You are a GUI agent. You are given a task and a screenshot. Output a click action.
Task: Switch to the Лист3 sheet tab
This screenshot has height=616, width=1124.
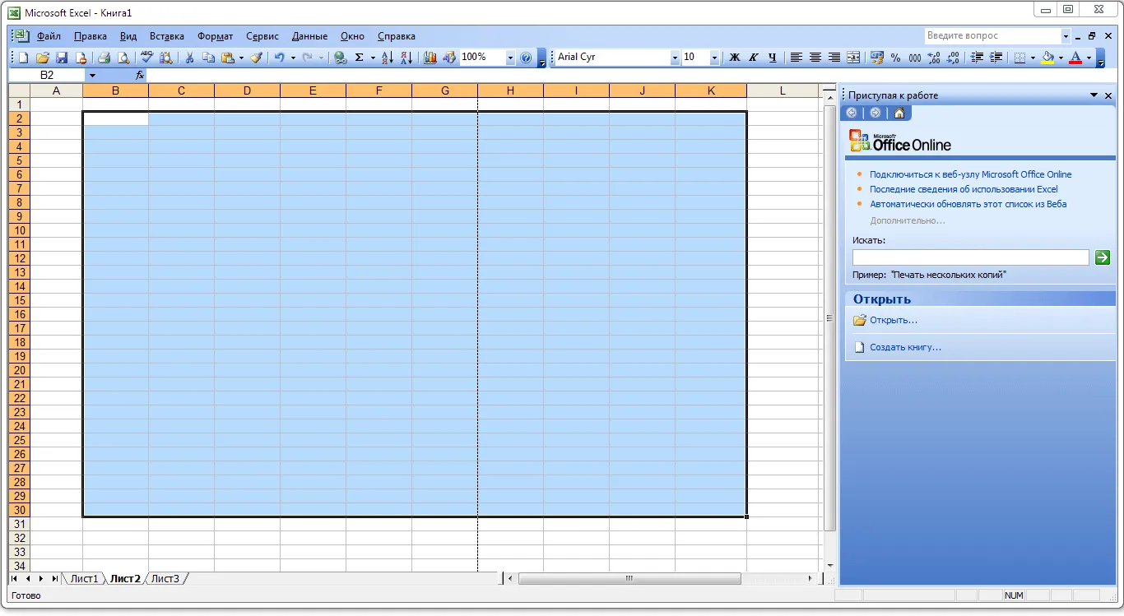click(165, 579)
